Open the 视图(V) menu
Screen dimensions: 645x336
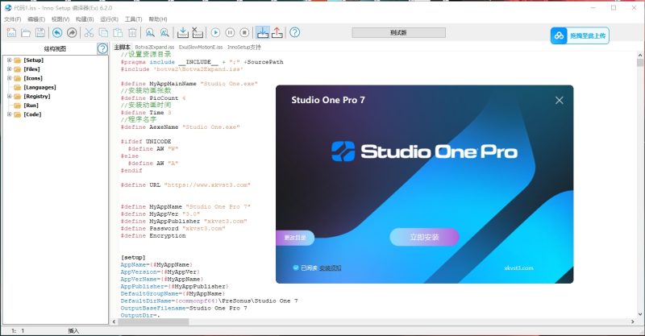(x=60, y=19)
